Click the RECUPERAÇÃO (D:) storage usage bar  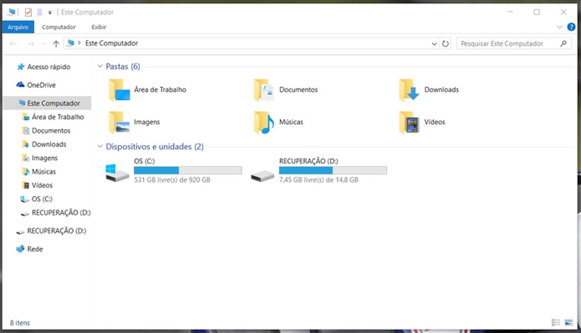[x=333, y=170]
